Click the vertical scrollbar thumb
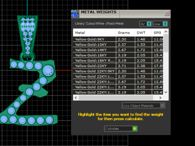The width and height of the screenshot is (195, 146). click(x=166, y=43)
